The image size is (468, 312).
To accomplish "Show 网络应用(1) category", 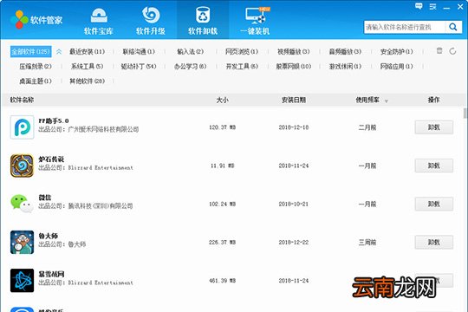I will click(x=397, y=66).
